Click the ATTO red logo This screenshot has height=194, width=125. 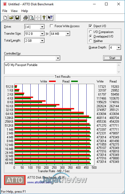click(15, 180)
